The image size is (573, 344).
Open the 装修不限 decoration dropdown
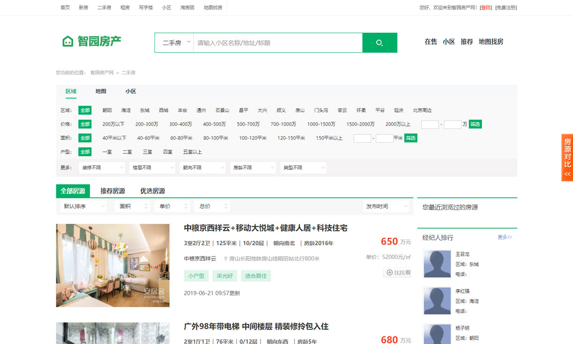102,168
